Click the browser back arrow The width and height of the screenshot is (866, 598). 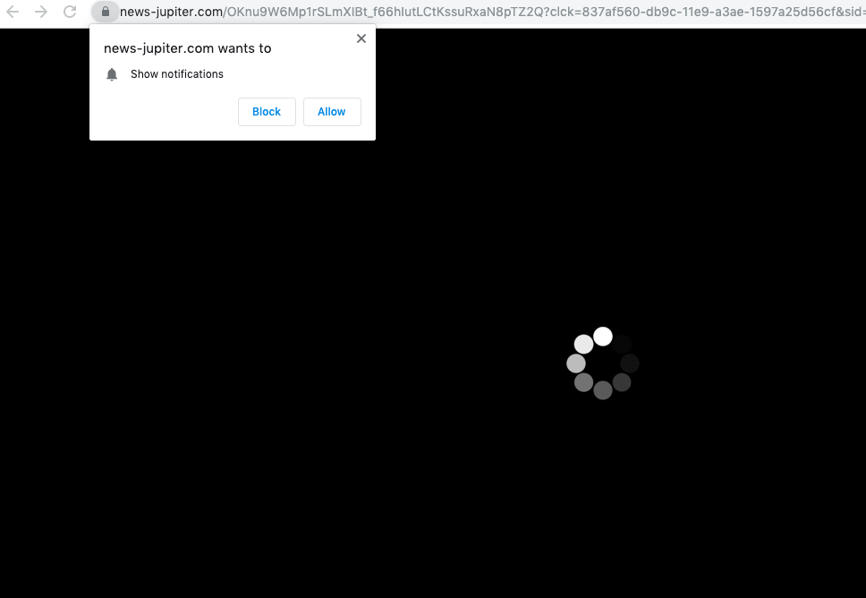pos(13,12)
